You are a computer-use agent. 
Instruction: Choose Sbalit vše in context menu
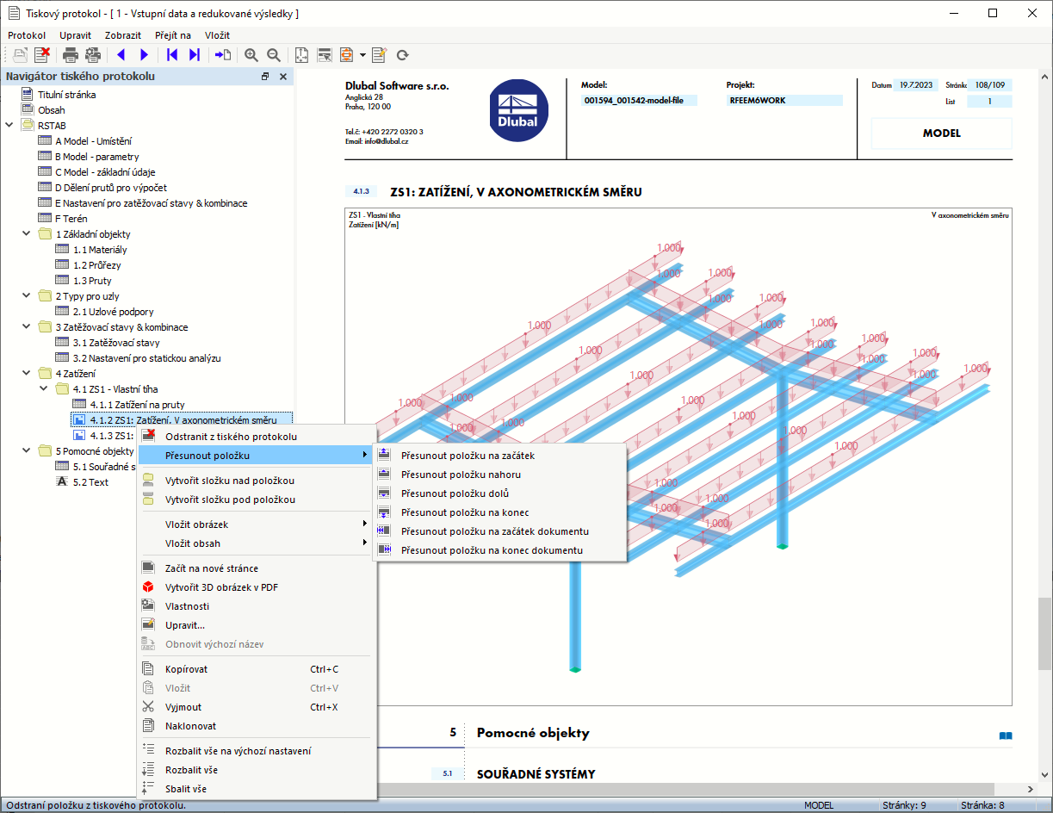pyautogui.click(x=257, y=789)
